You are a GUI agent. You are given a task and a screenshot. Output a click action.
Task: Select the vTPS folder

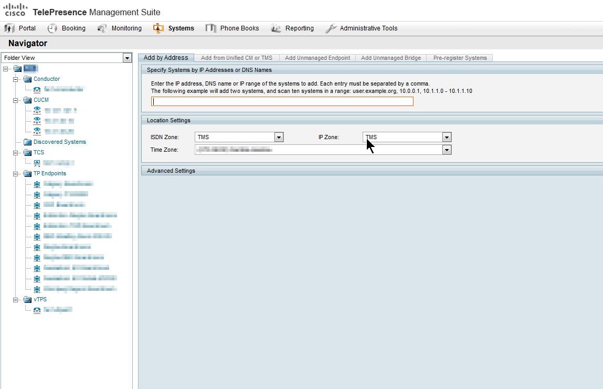(40, 299)
